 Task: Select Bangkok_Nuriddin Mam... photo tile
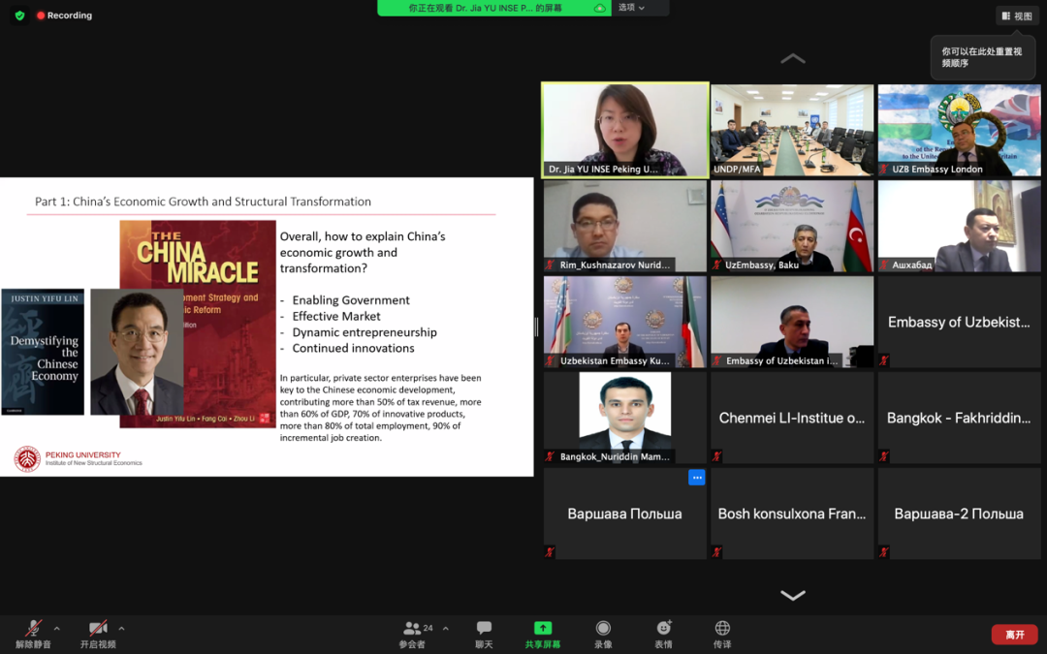point(625,418)
